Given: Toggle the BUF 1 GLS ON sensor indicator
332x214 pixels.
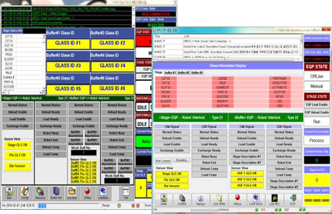Looking at the screenshot, I should tap(247, 173).
